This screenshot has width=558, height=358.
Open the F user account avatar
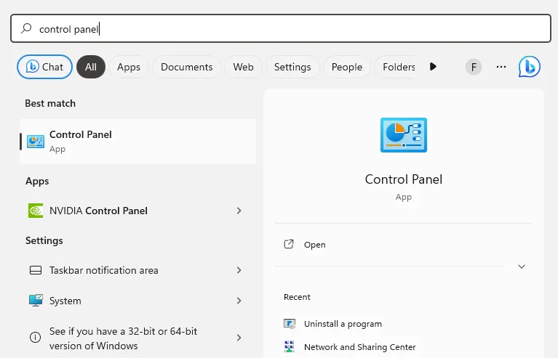tap(474, 67)
